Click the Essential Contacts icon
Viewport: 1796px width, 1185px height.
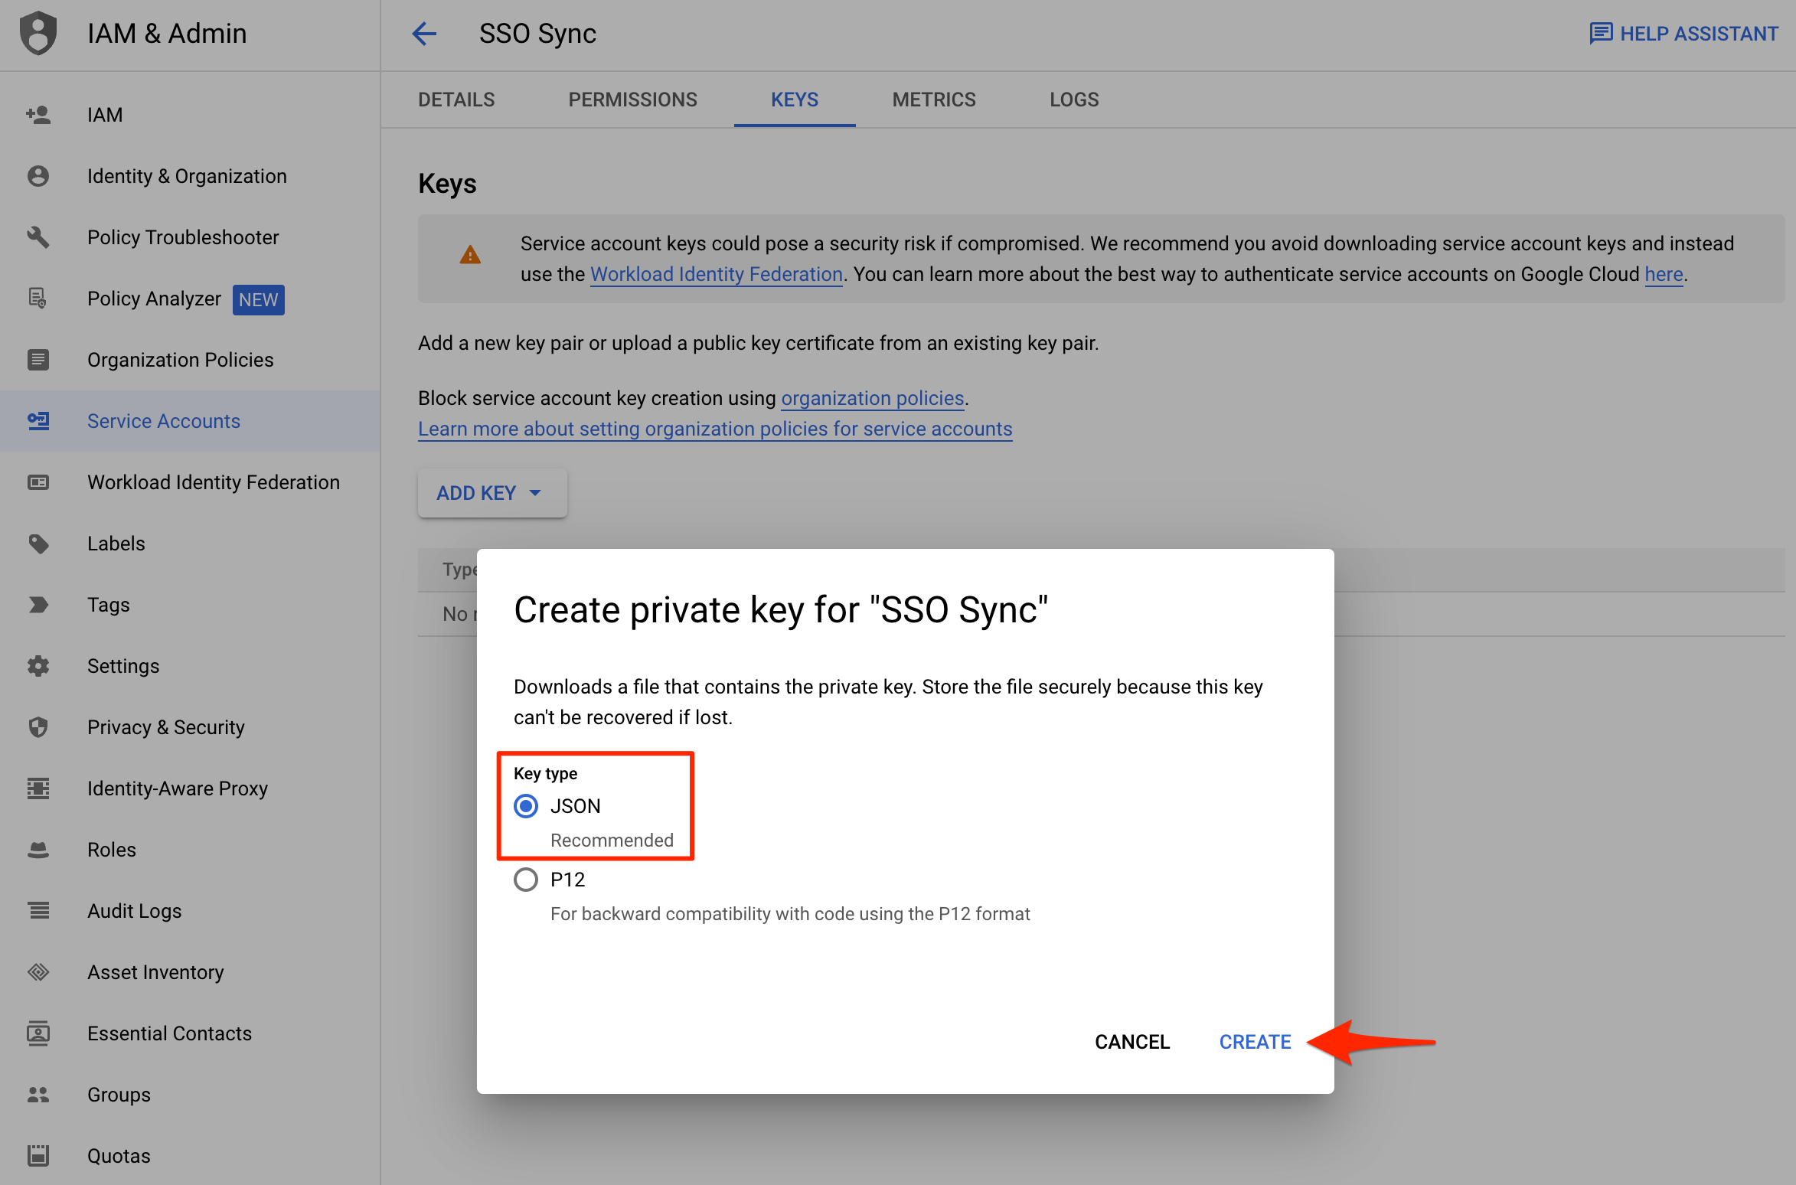click(x=38, y=1033)
